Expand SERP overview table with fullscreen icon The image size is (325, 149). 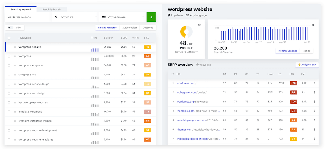tap(173, 74)
